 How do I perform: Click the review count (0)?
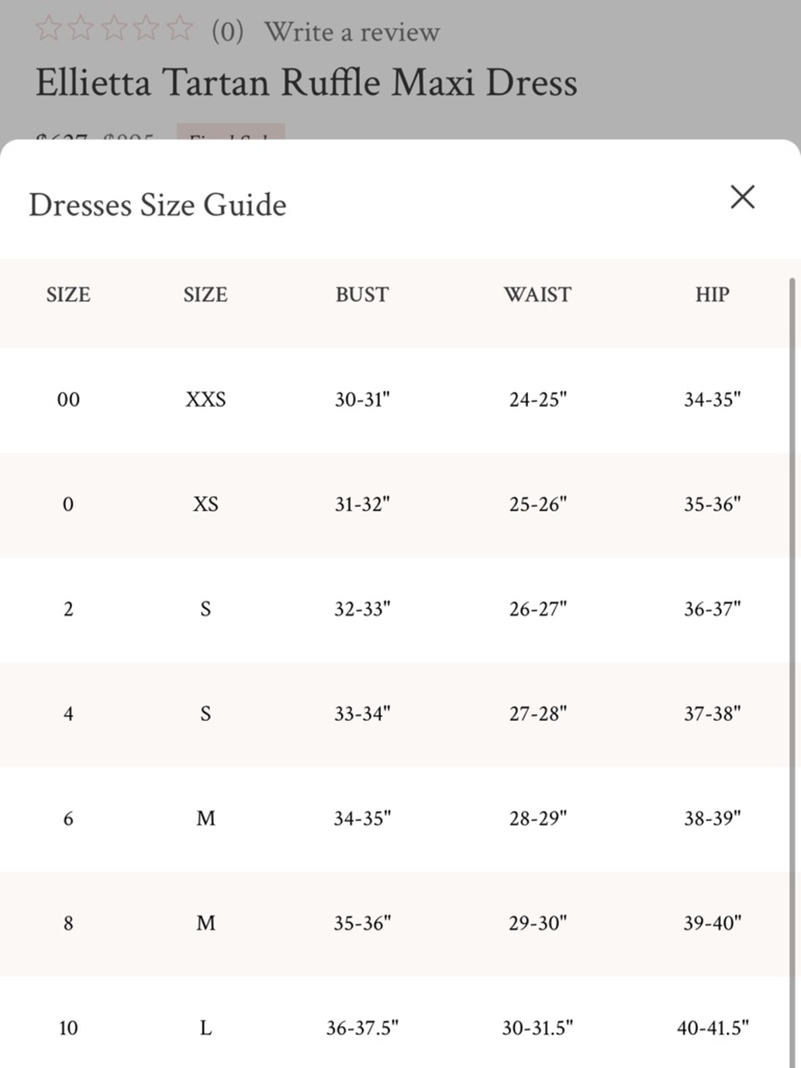tap(227, 32)
